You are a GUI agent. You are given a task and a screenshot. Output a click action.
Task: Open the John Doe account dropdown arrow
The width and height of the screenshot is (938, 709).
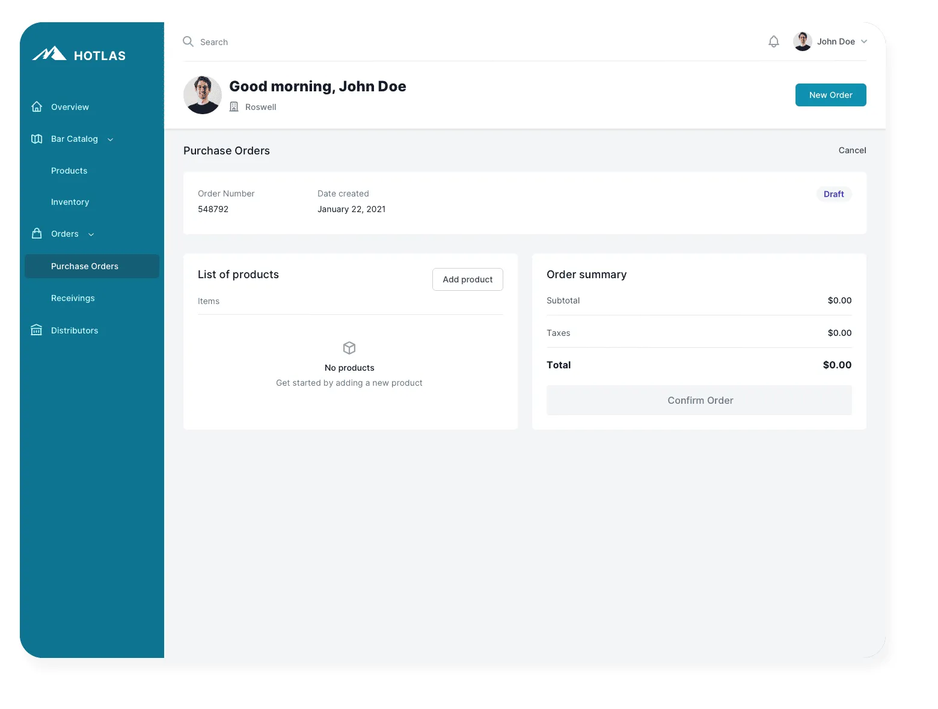864,41
